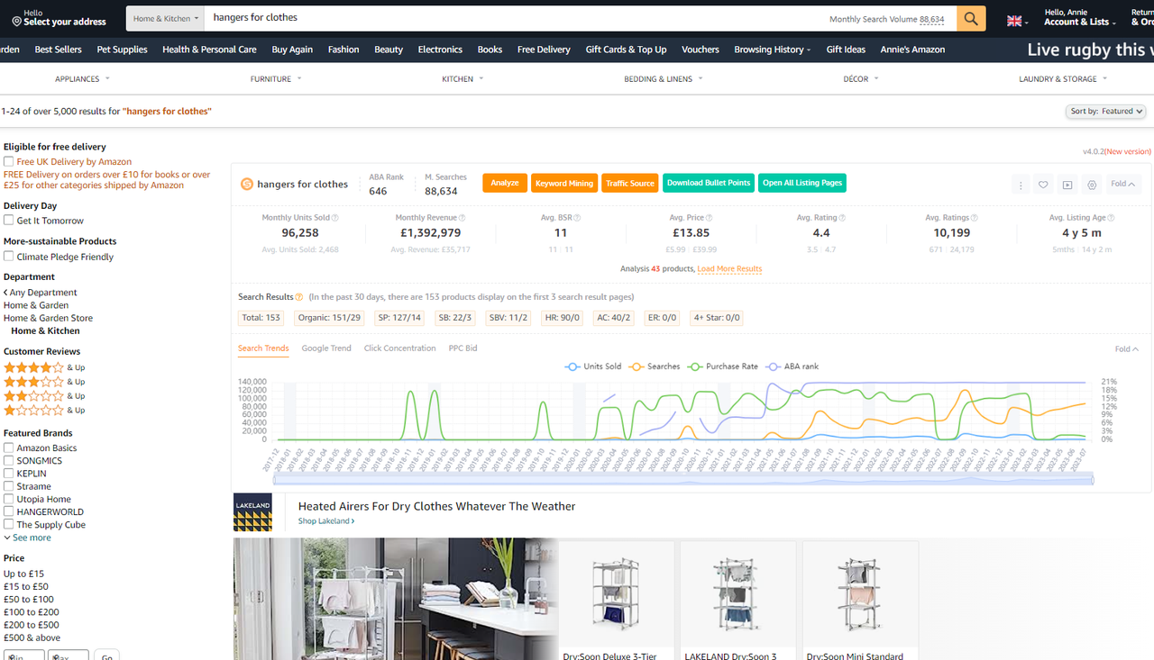Click the Analyze button
The image size is (1154, 660).
pyautogui.click(x=505, y=183)
